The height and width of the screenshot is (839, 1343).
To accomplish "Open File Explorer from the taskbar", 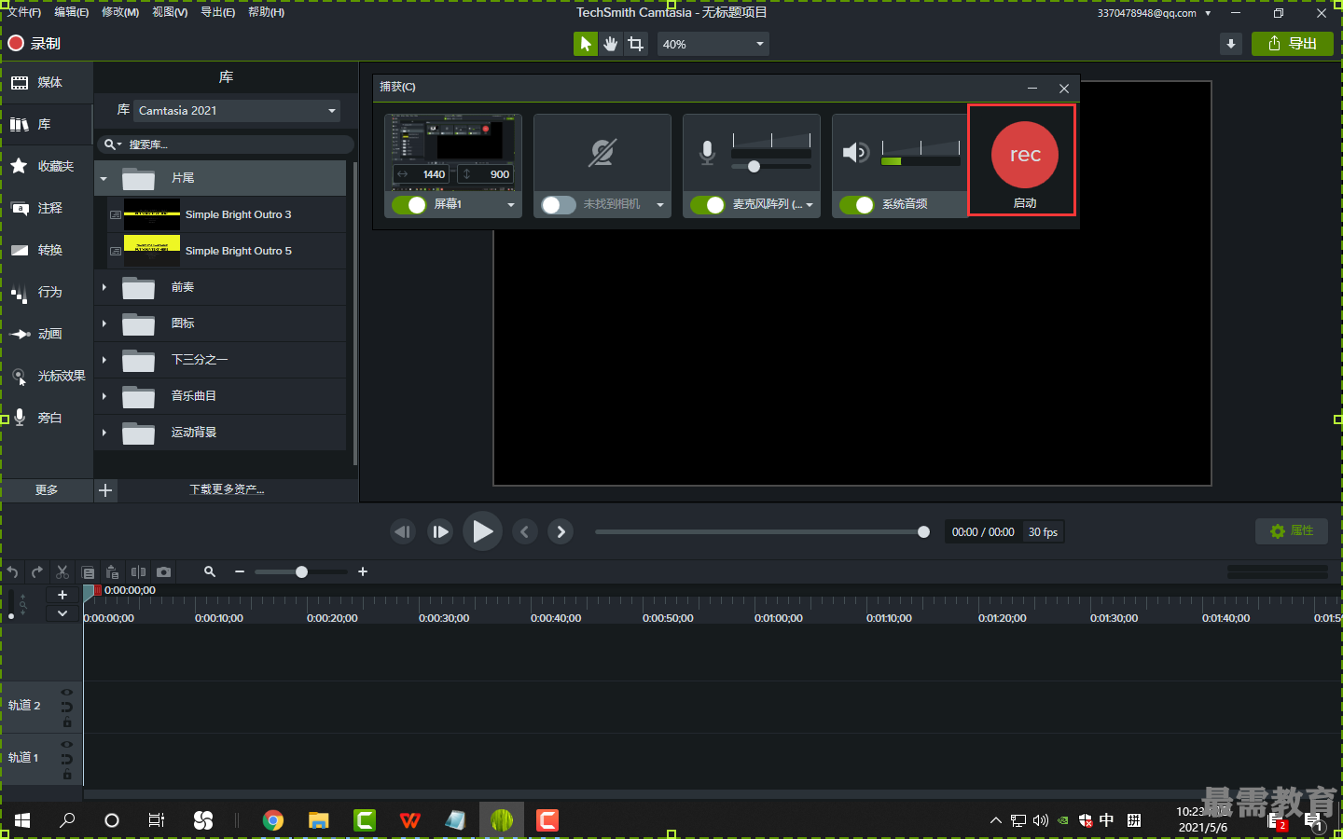I will pos(319,820).
